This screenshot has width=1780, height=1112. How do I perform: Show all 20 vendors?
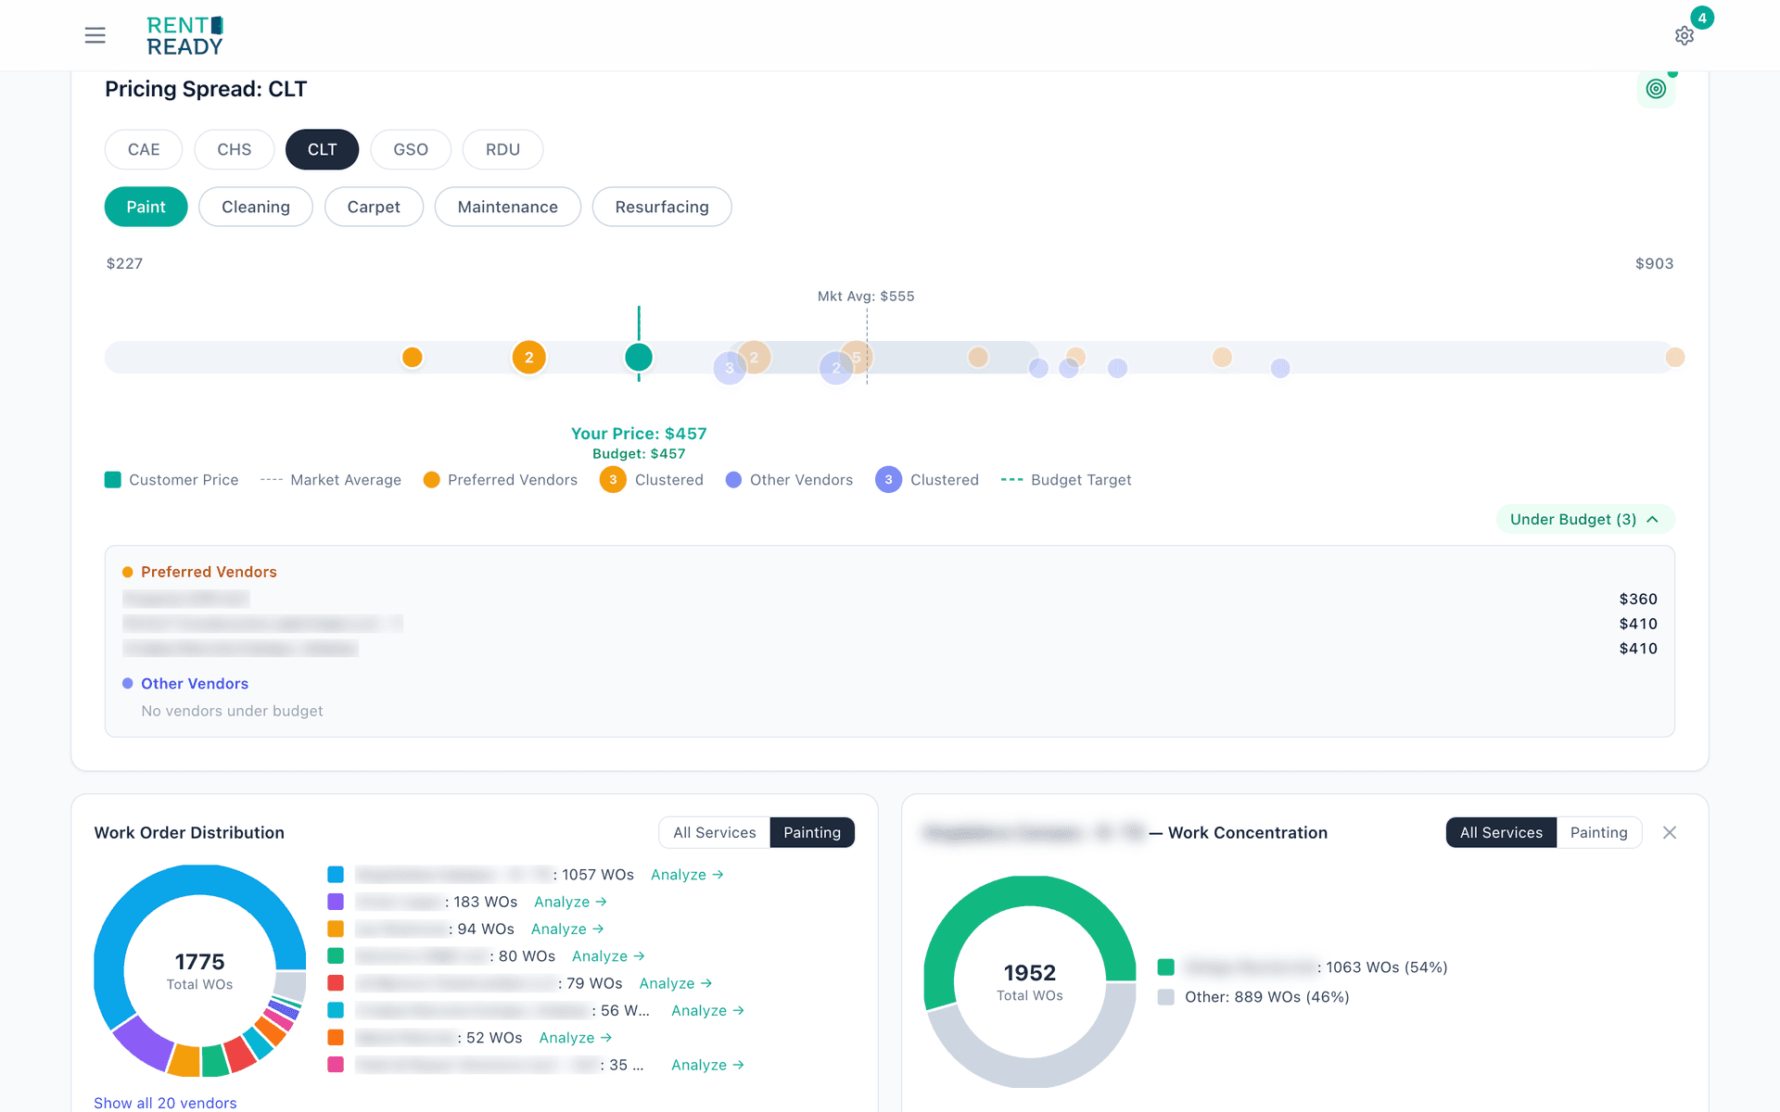coord(165,1103)
